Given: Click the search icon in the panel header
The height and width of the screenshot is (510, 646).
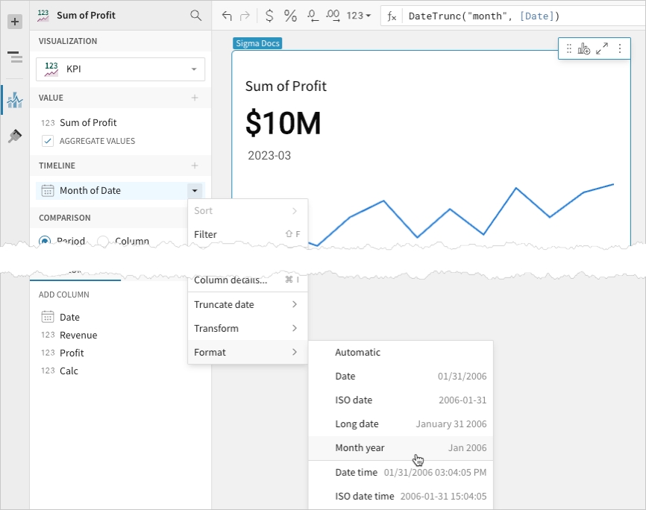Looking at the screenshot, I should tap(195, 15).
